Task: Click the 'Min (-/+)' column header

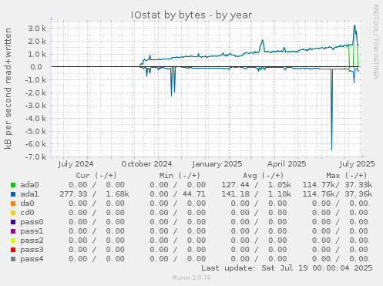Action: [x=180, y=176]
